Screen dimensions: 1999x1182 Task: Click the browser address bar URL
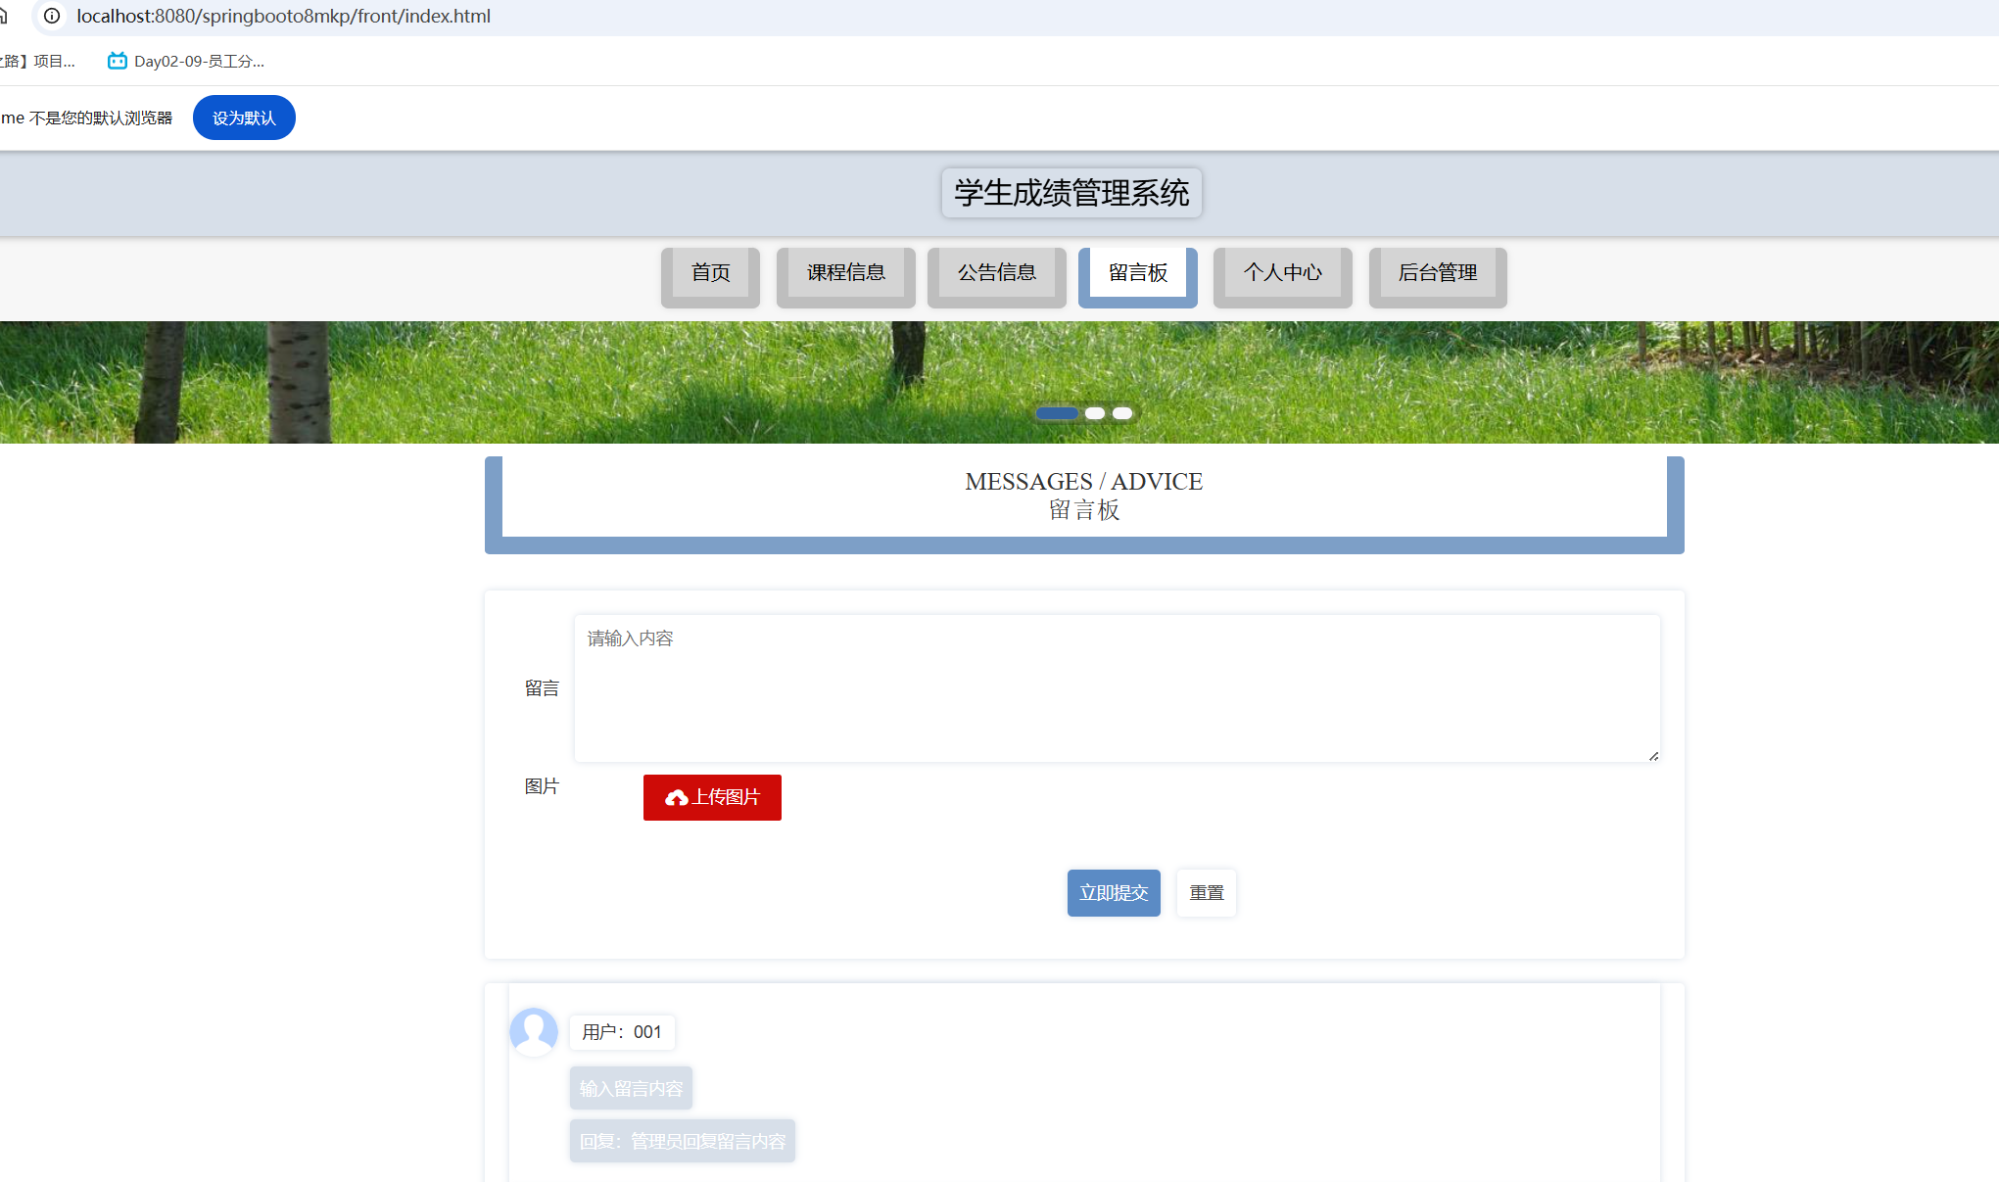coord(284,16)
